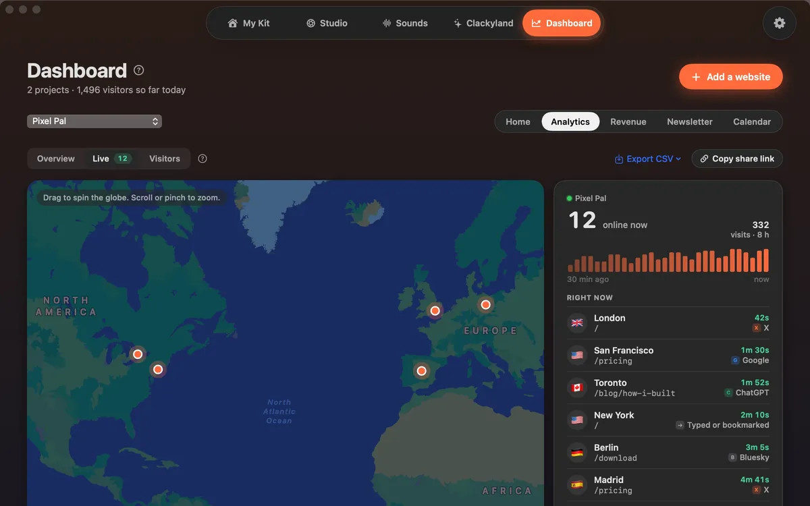Screen dimensions: 810x506
Task: Click the /download path under Berlin
Action: click(x=616, y=458)
